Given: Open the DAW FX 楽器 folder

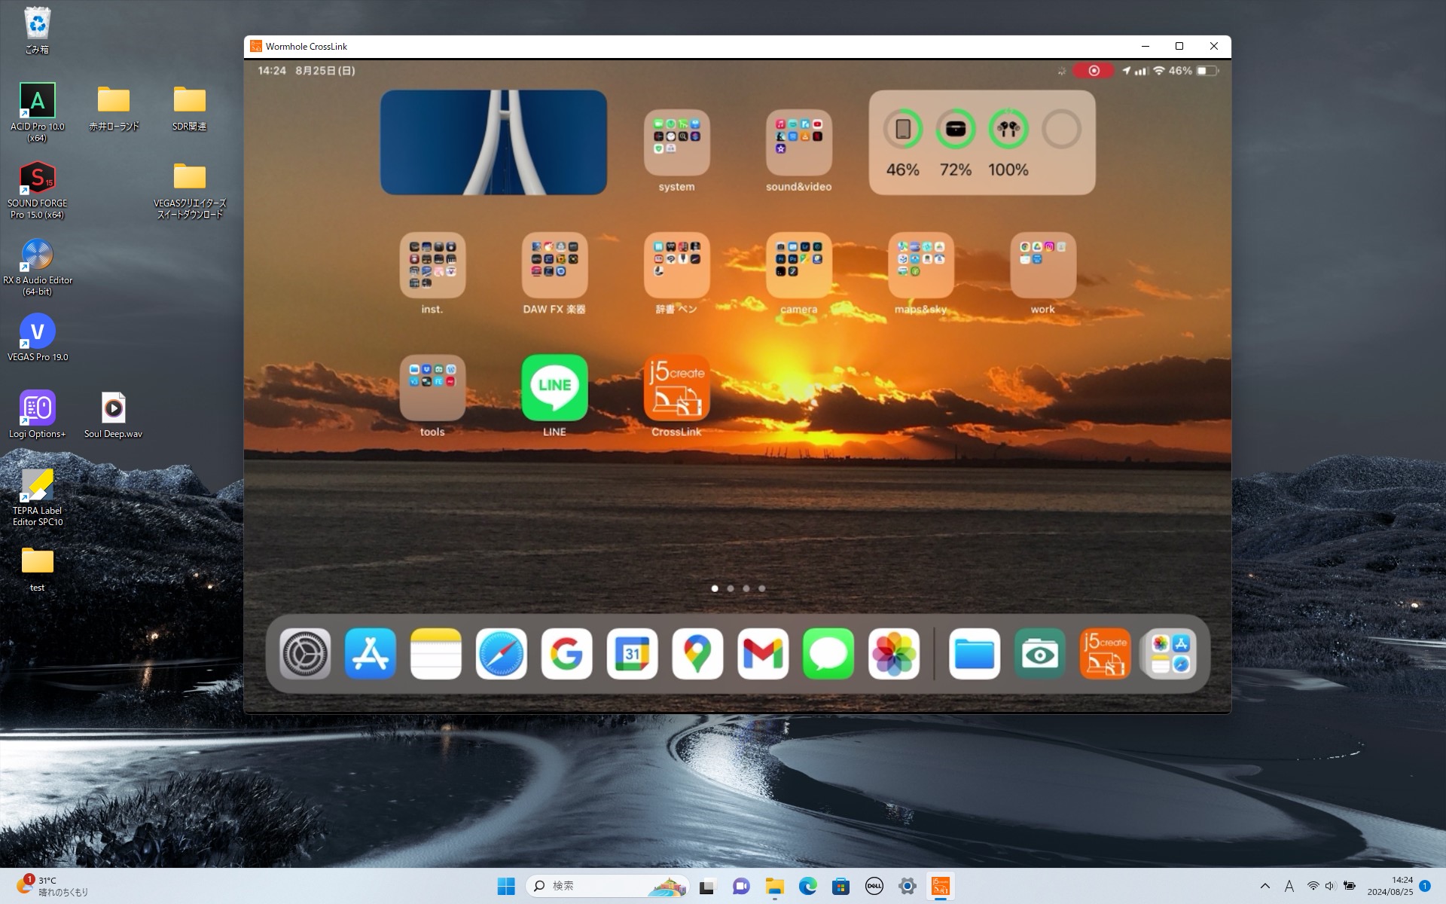Looking at the screenshot, I should point(554,265).
